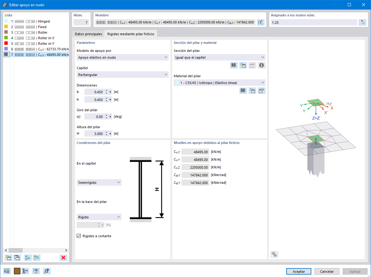Select Roller in Y' row
The height and width of the screenshot is (278, 371).
tap(36, 44)
